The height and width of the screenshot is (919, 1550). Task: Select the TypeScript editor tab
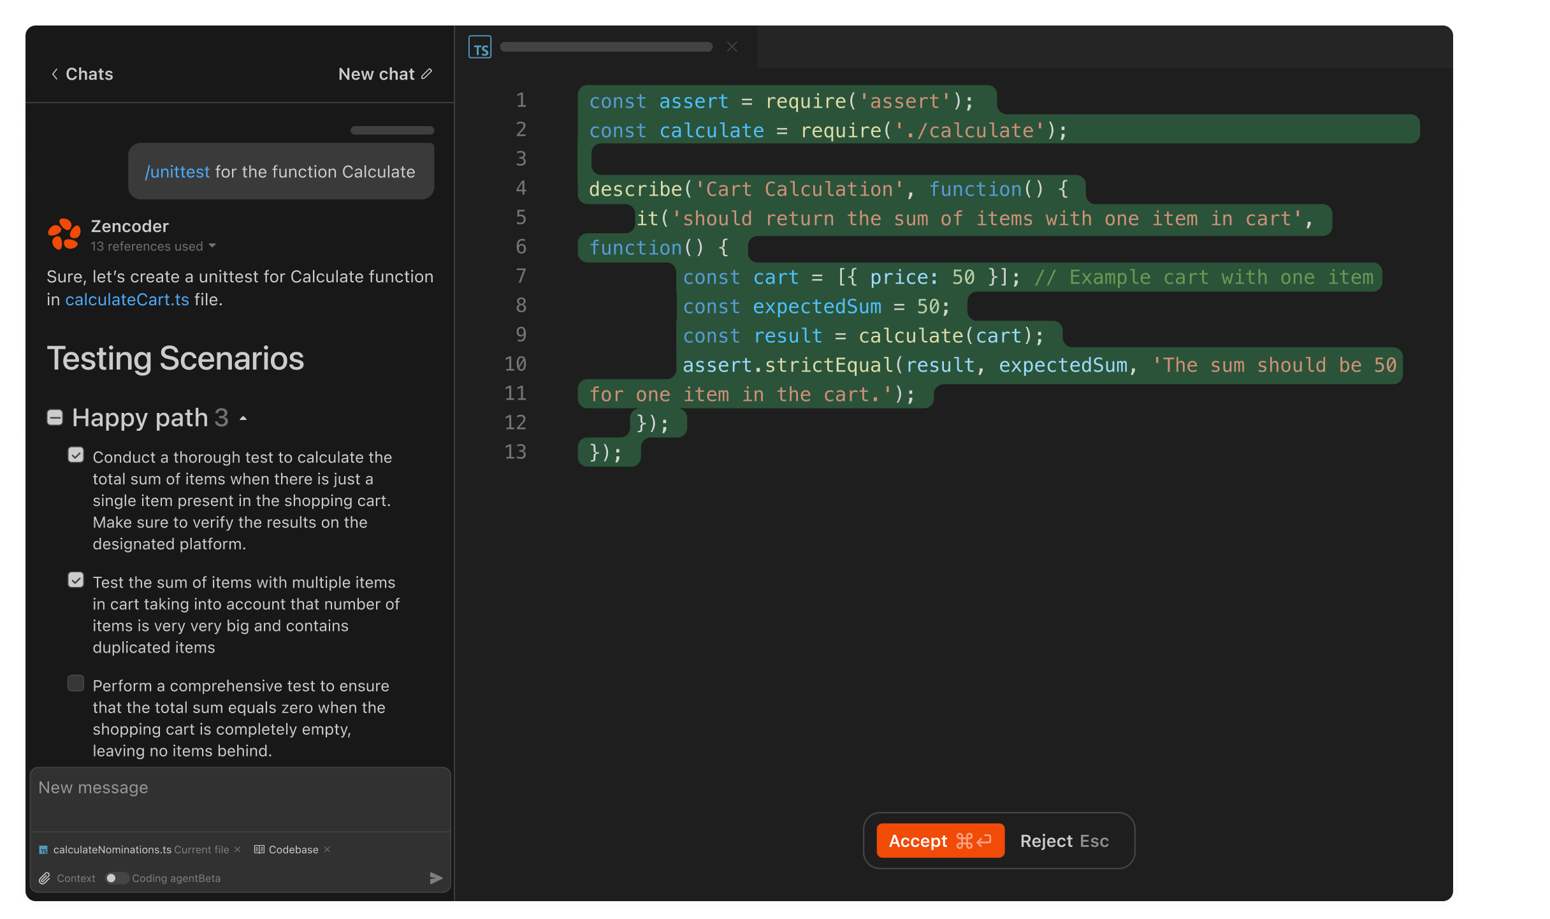[x=605, y=47]
